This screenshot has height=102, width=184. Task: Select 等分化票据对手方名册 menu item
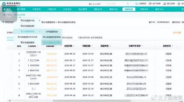[27, 37]
